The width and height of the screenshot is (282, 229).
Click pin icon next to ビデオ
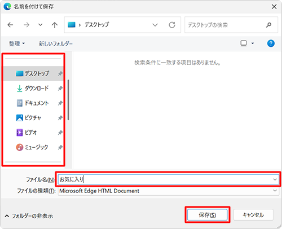60,133
